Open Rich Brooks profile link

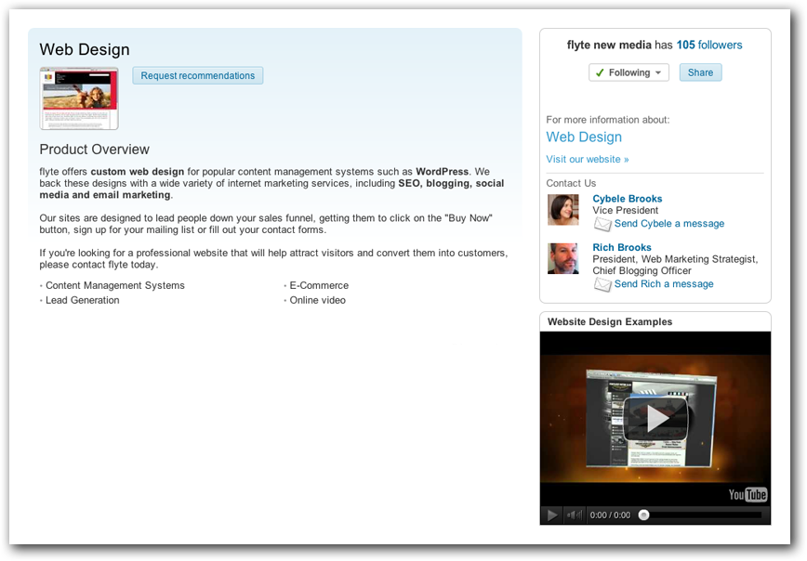622,247
